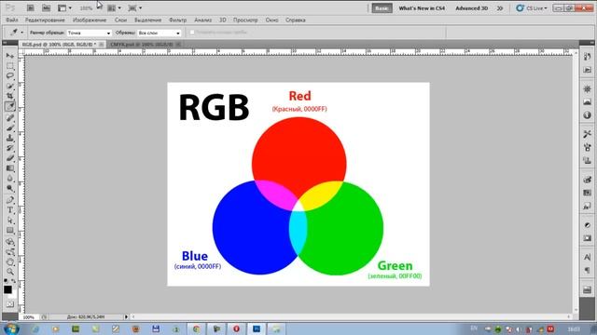Select the Blur tool
Viewport: 597px width, 335px height.
[10, 179]
